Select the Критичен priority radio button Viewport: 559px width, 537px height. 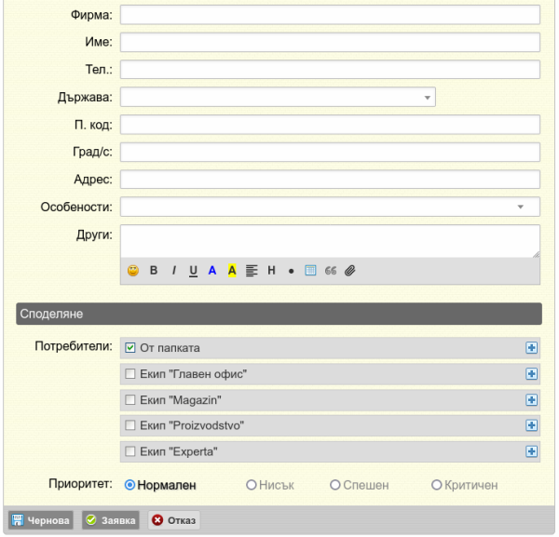[437, 486]
